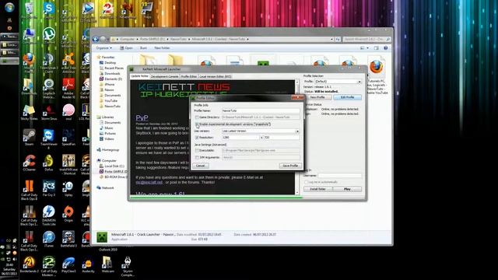Open the Skype desktop shortcut

point(48,9)
